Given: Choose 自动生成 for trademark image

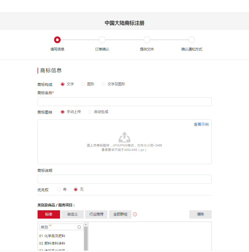Looking at the screenshot, I should pos(90,112).
